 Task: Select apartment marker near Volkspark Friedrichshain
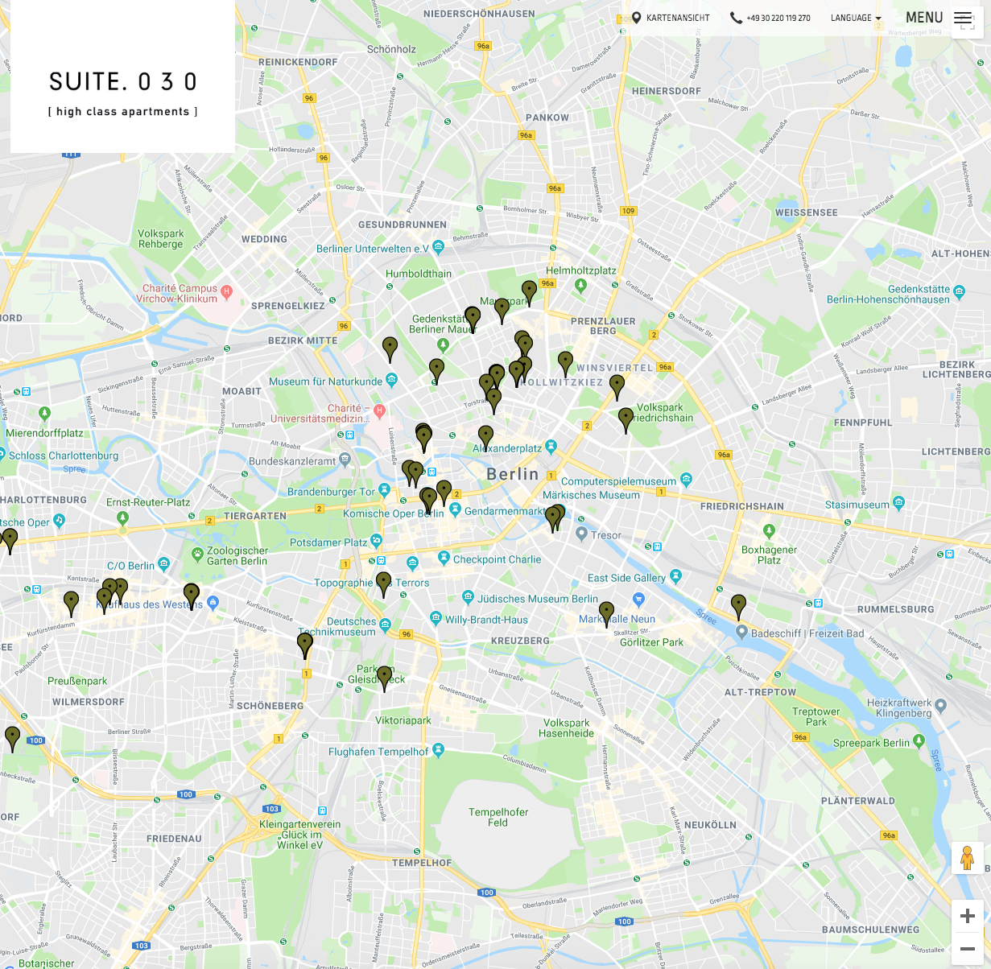(626, 420)
